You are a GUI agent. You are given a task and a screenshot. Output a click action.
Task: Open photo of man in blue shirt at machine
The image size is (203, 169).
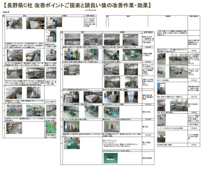coord(72,55)
